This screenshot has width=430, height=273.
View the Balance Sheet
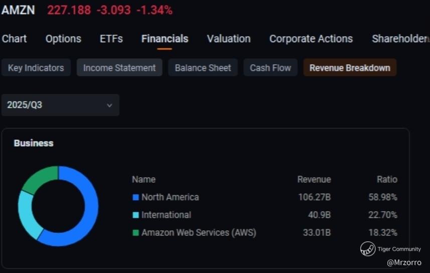click(x=203, y=67)
